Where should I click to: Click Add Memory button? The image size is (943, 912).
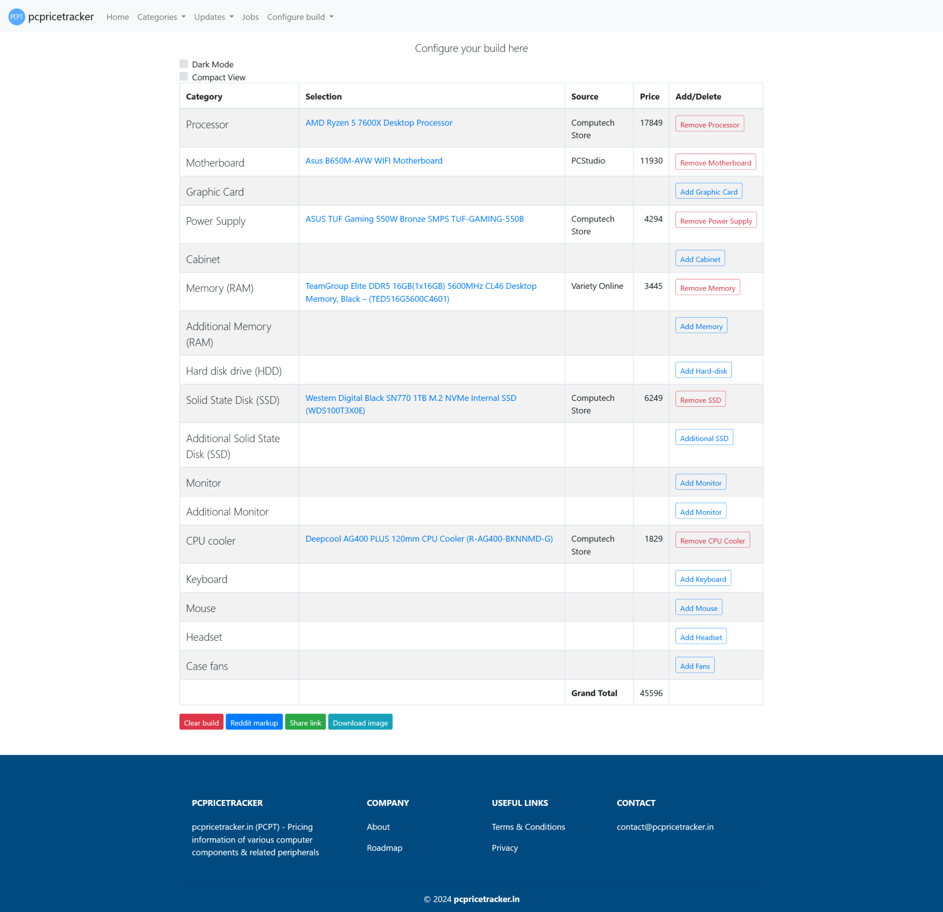(701, 325)
